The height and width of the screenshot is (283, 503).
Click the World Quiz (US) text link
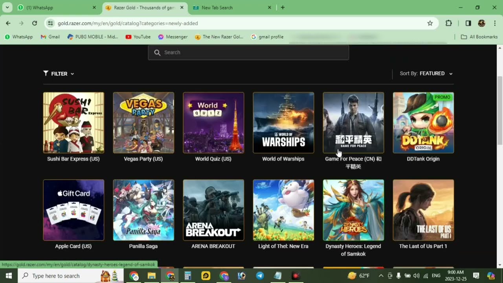[x=213, y=159]
